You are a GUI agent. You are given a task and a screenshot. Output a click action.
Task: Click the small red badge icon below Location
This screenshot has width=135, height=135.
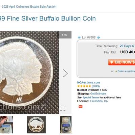click(x=80, y=107)
